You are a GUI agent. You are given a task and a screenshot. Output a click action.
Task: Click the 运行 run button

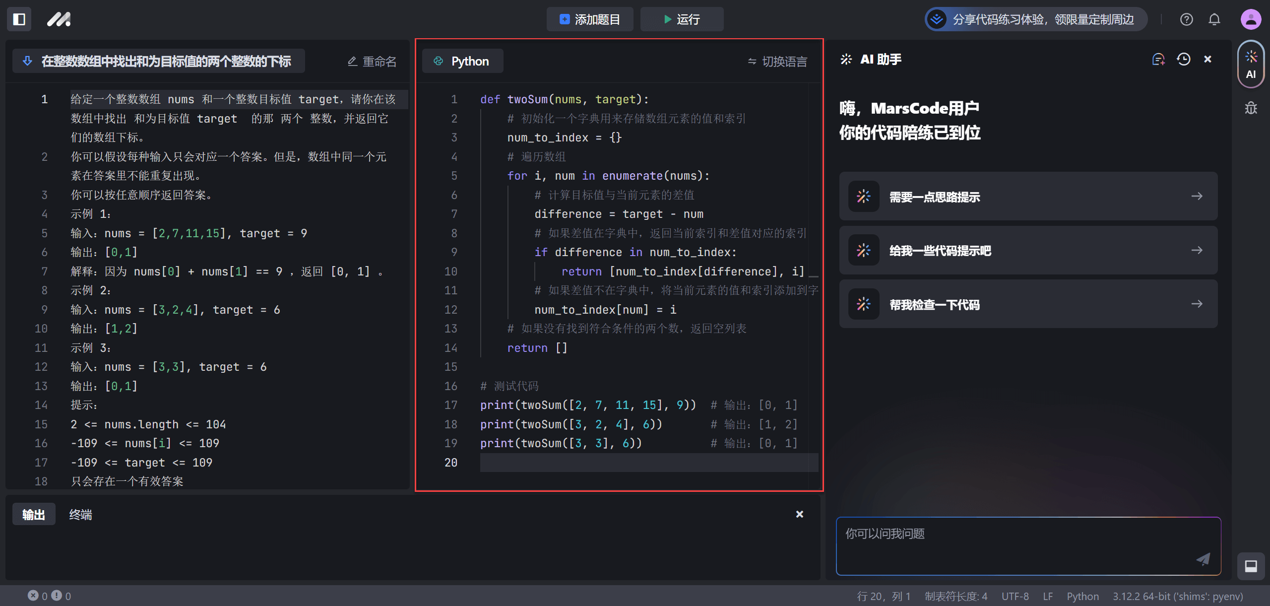(x=682, y=19)
